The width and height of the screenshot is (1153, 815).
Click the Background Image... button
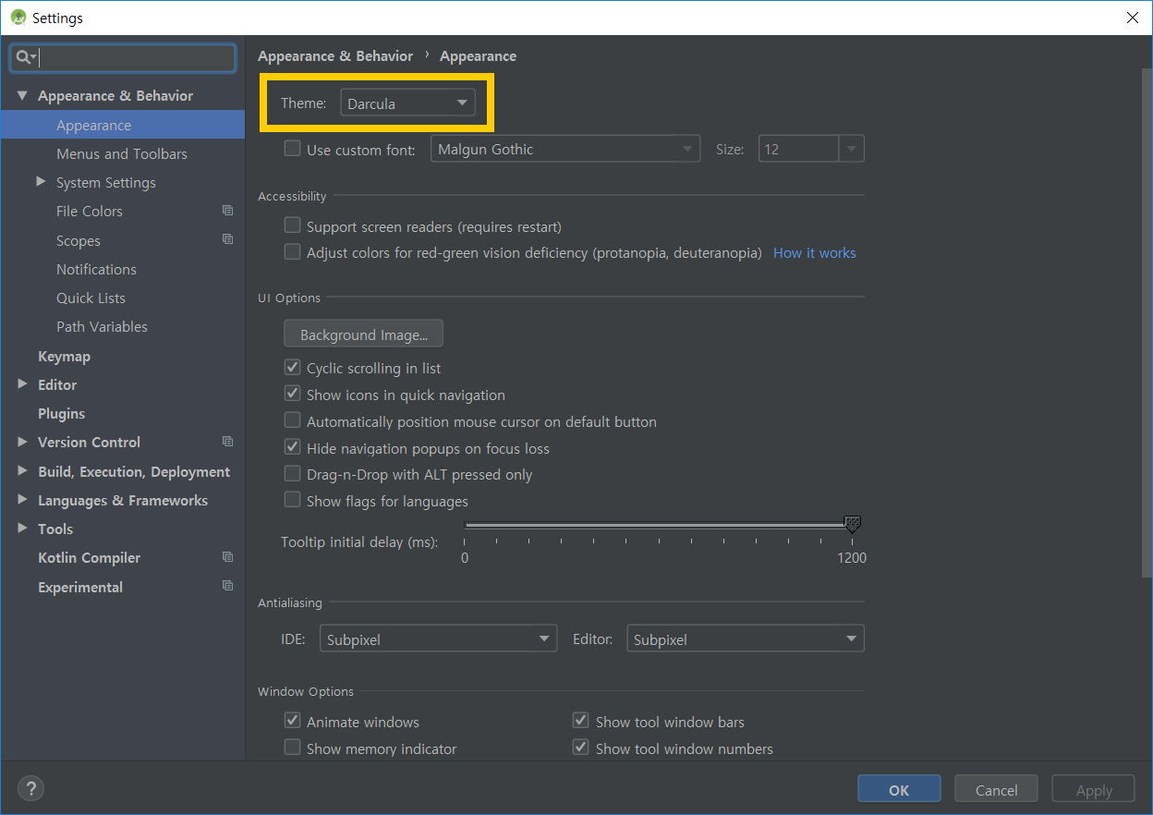click(363, 334)
